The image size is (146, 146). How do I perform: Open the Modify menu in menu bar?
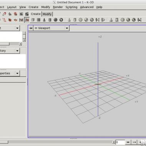point(46,7)
